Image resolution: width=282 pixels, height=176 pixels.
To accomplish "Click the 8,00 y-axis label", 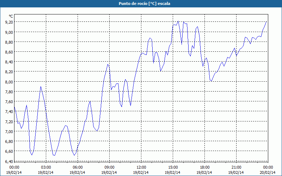I will click(9, 82).
